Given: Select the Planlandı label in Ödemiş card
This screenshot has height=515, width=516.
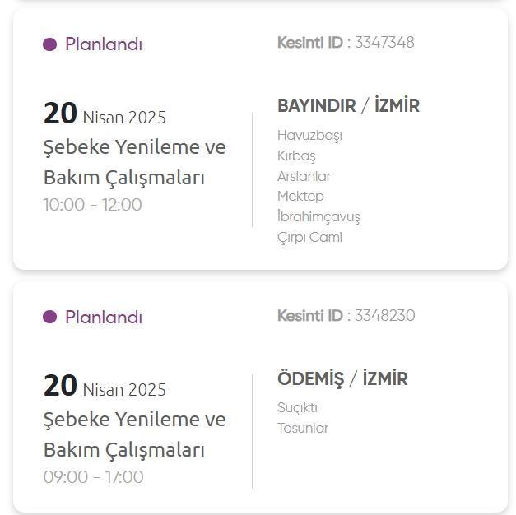Looking at the screenshot, I should pos(104,317).
